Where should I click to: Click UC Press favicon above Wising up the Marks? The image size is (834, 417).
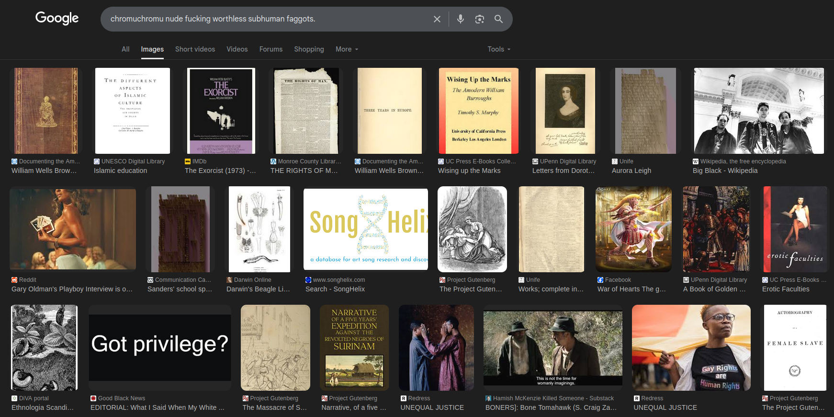[x=441, y=161]
